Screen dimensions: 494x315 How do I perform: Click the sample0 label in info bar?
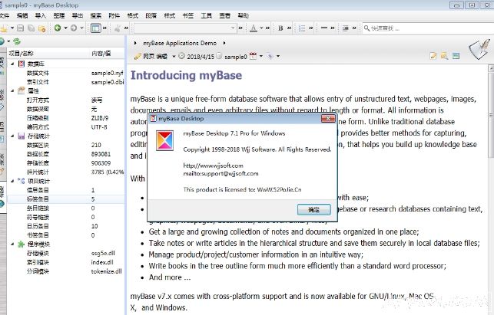[x=235, y=57]
